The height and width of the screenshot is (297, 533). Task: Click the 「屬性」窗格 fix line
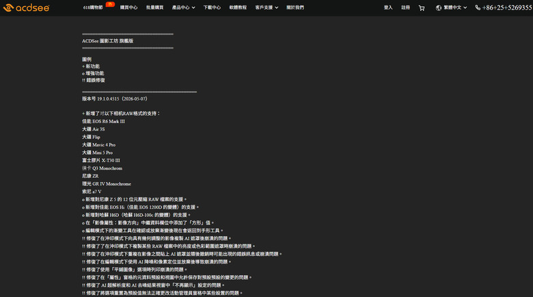tap(167, 278)
